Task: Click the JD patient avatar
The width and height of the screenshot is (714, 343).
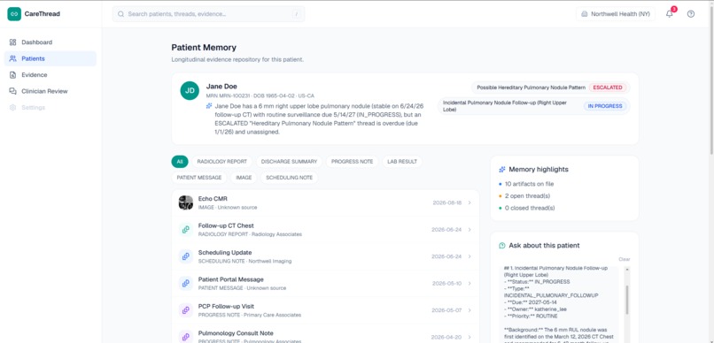Action: pyautogui.click(x=190, y=90)
